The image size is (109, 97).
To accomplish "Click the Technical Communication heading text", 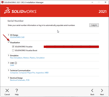I will coord(20,71).
